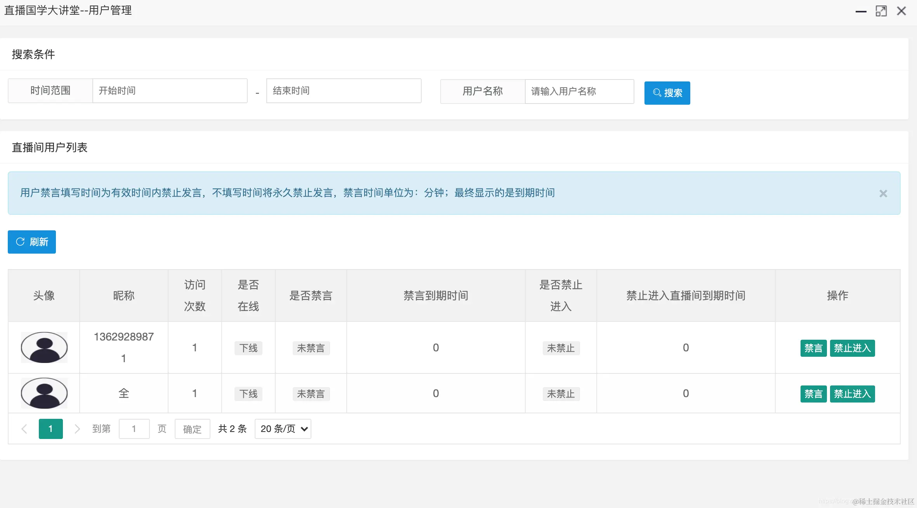The height and width of the screenshot is (508, 917).
Task: Go to the next page arrow
Action: [x=77, y=429]
